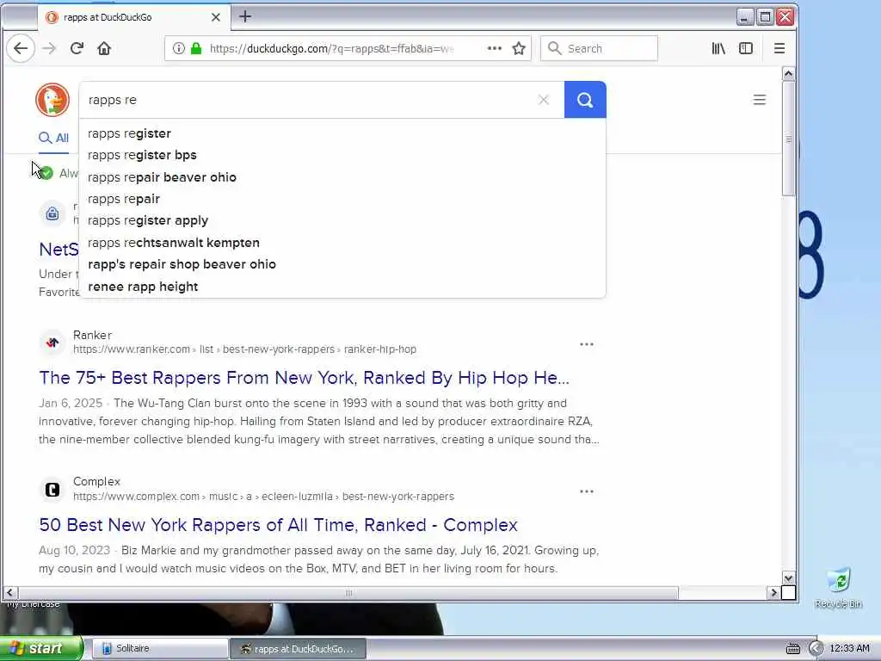
Task: Click the Ranker site favicon
Action: (52, 343)
